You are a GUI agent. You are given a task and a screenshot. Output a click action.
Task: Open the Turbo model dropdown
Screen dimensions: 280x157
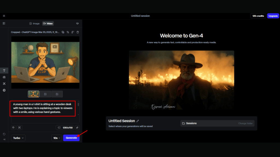(x=18, y=138)
